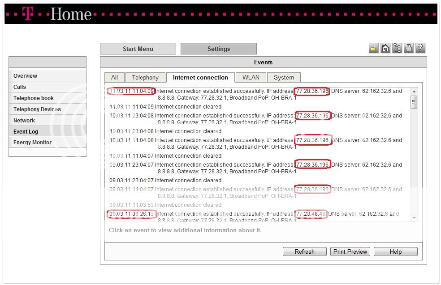441x285 pixels.
Task: Open the Start Menu
Action: coord(138,49)
